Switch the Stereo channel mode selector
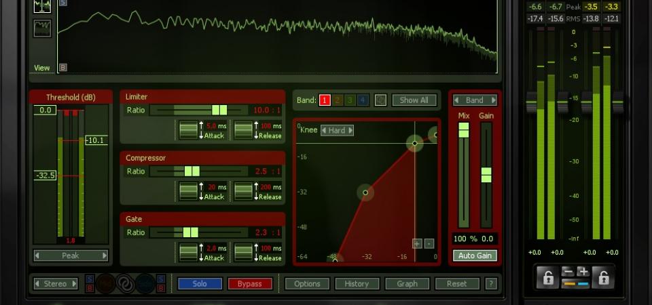 pos(56,284)
